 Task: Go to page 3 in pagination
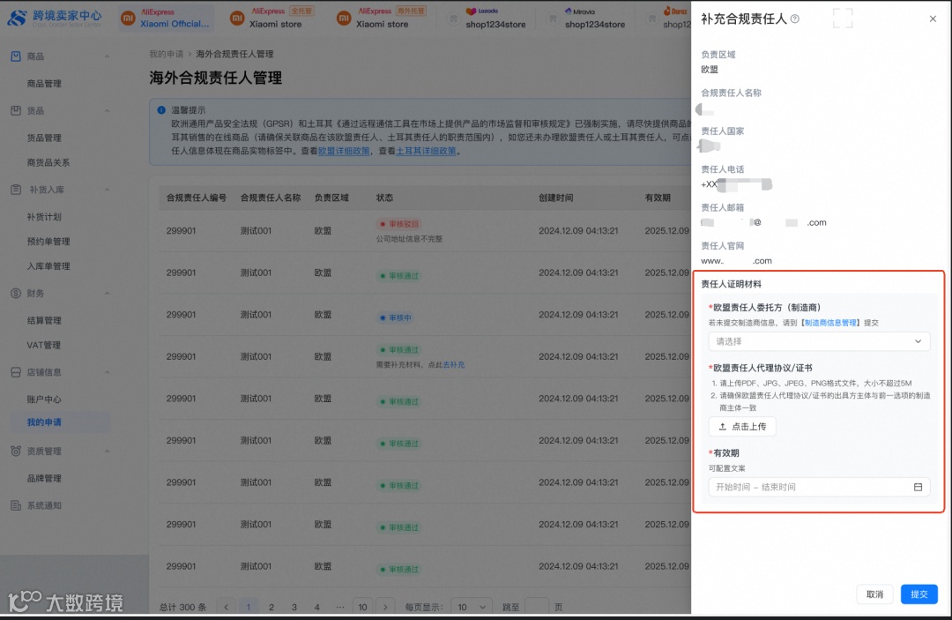click(x=294, y=607)
